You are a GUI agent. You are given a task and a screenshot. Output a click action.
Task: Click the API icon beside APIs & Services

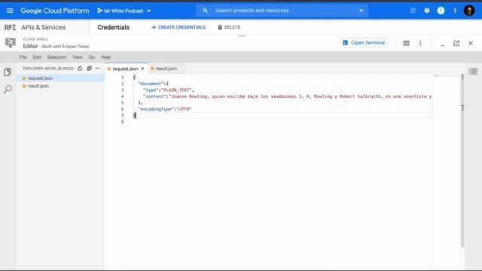coord(10,28)
